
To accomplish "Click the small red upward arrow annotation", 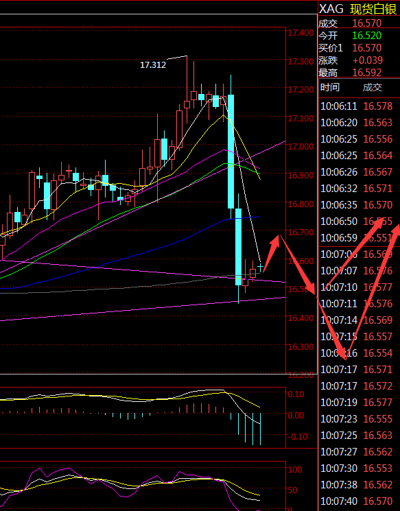I will point(271,254).
